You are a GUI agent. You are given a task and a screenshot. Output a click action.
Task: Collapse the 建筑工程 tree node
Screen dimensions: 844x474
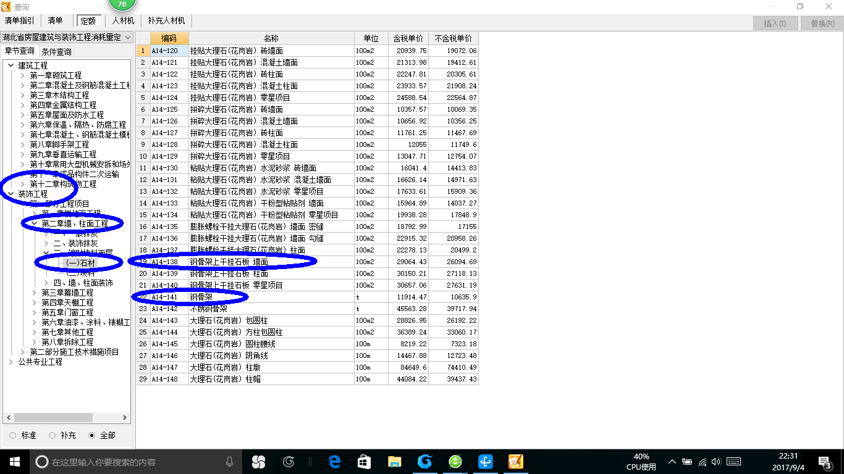(x=11, y=65)
